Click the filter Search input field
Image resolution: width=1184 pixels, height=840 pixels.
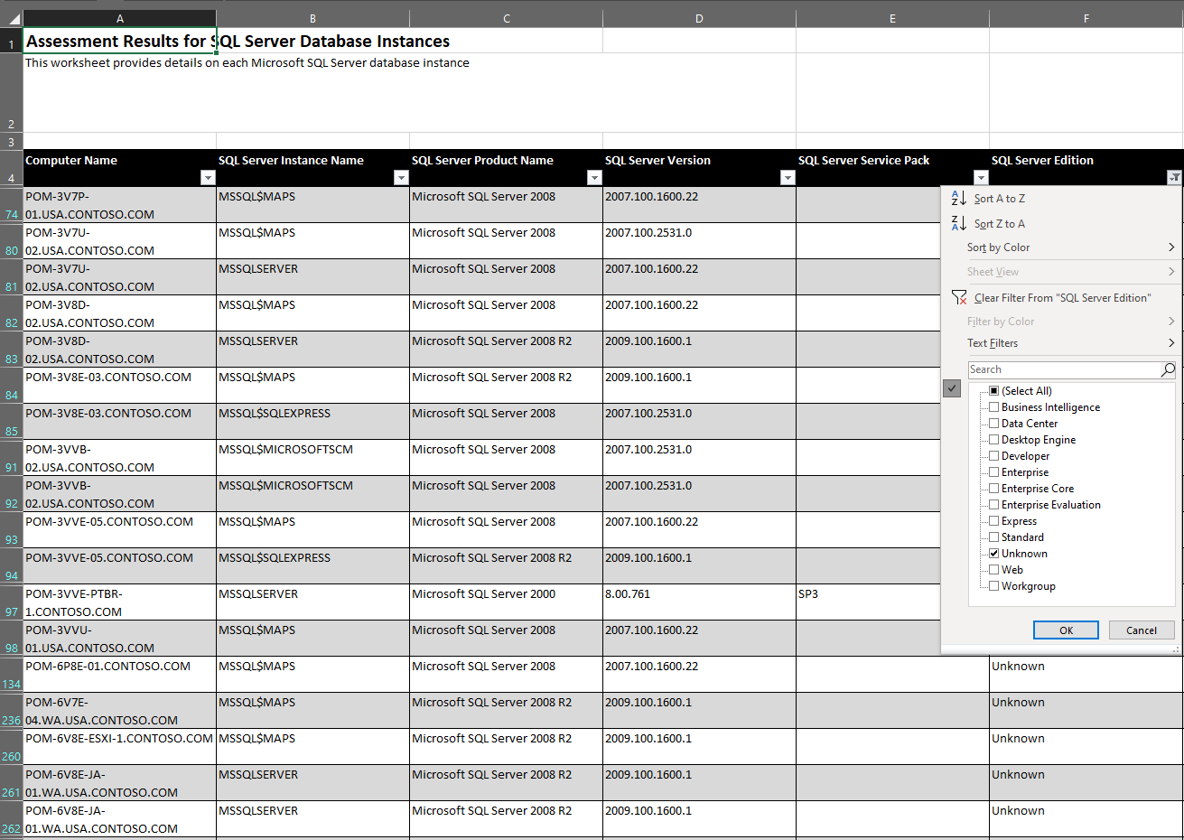point(1065,369)
